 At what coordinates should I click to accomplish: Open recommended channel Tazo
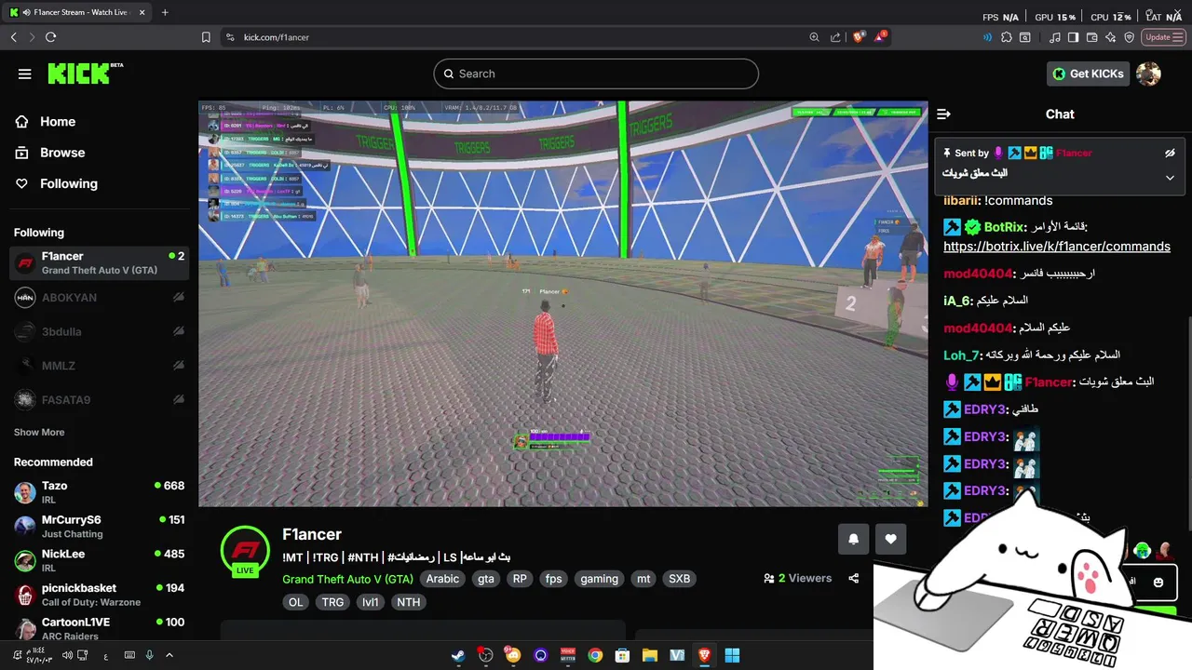pyautogui.click(x=100, y=492)
